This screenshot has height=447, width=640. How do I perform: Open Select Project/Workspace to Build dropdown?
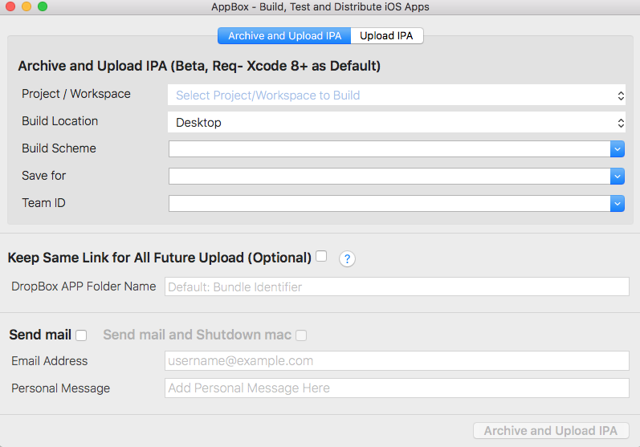[x=397, y=95]
